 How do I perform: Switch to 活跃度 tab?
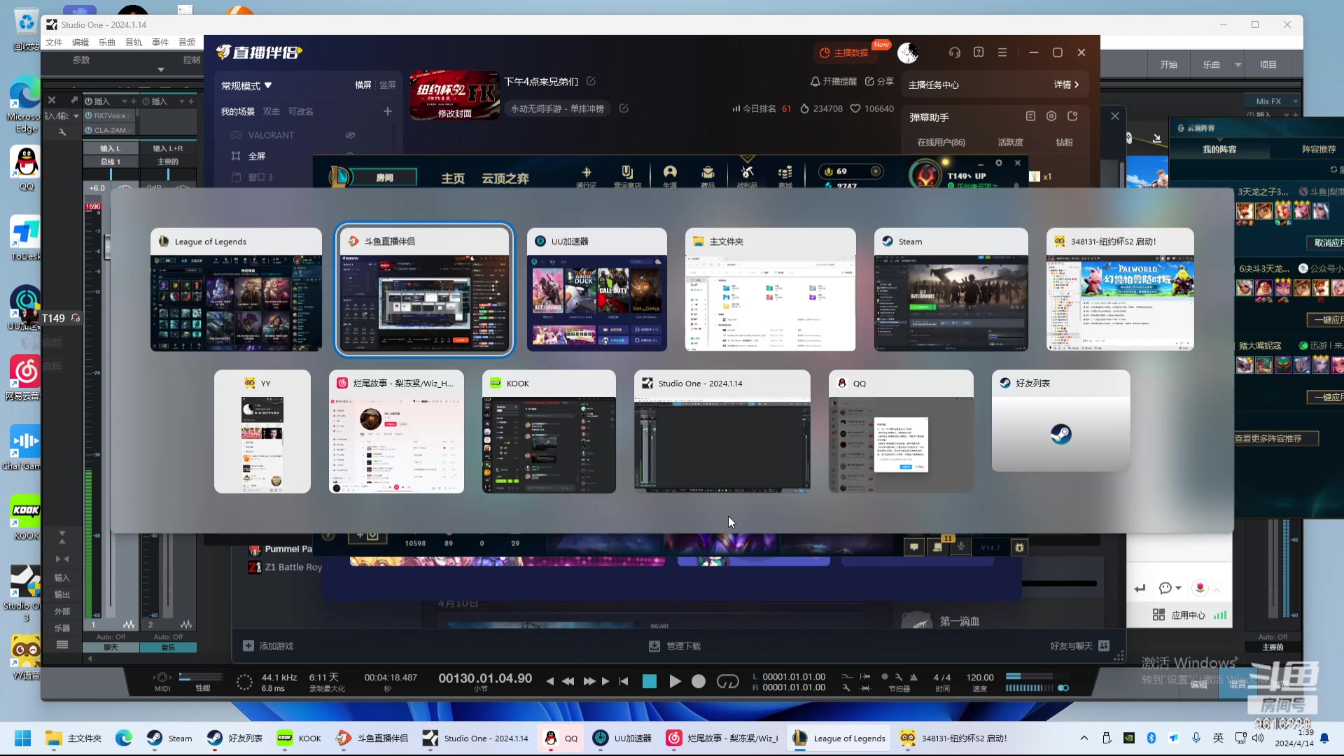point(1010,142)
